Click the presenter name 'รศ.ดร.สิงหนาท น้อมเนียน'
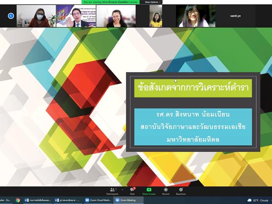Image resolution: width=272 pixels, height=204 pixels. (x=193, y=115)
